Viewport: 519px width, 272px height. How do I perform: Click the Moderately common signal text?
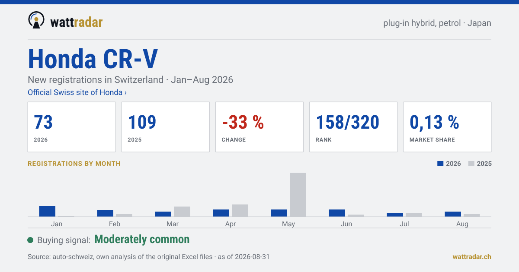[x=142, y=240]
